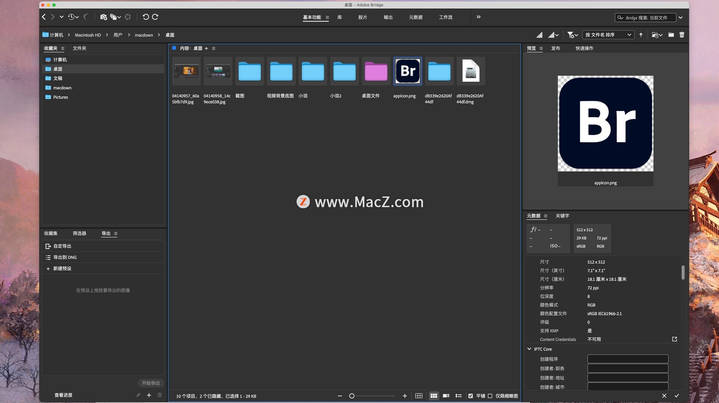Click 创建程序 input field
Screen dimensions: 719x403
tap(628, 359)
